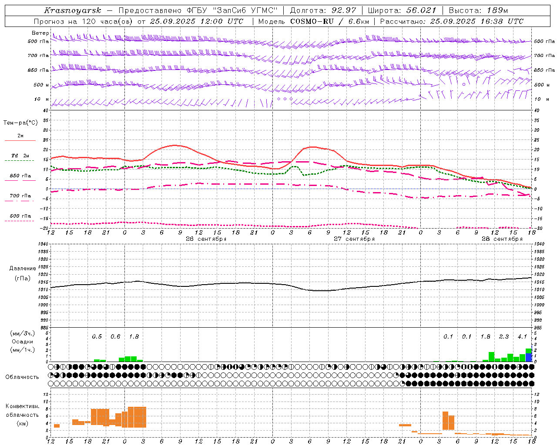Click the '10 м' wind level label on left
The image size is (557, 445).
click(x=42, y=99)
